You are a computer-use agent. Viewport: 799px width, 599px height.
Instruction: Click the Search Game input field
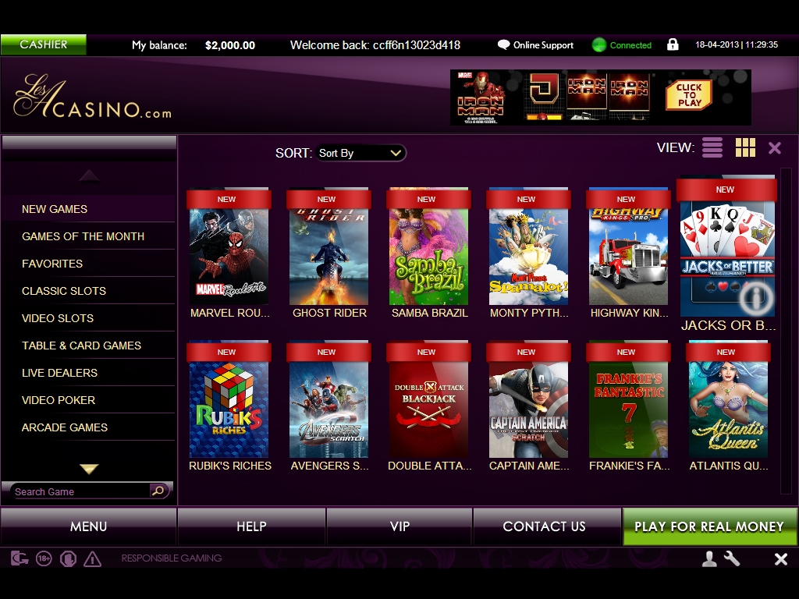[x=78, y=491]
